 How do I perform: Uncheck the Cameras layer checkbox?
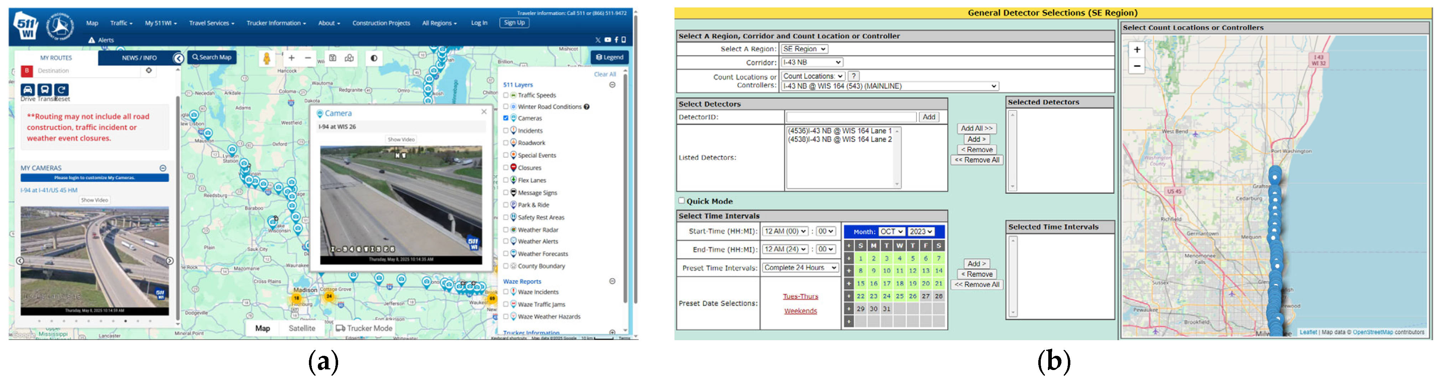point(506,118)
